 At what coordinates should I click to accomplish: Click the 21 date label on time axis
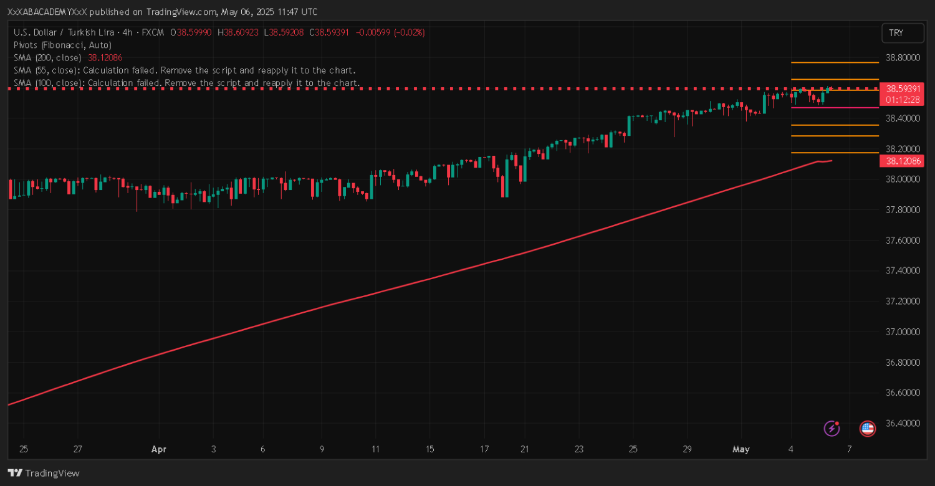click(525, 449)
